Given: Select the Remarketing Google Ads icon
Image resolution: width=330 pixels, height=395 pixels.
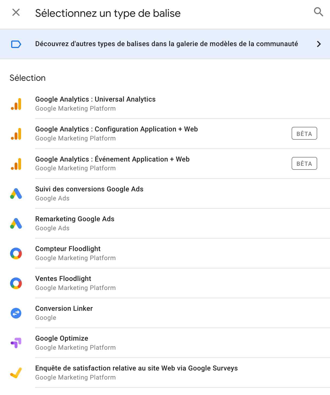Looking at the screenshot, I should (16, 224).
